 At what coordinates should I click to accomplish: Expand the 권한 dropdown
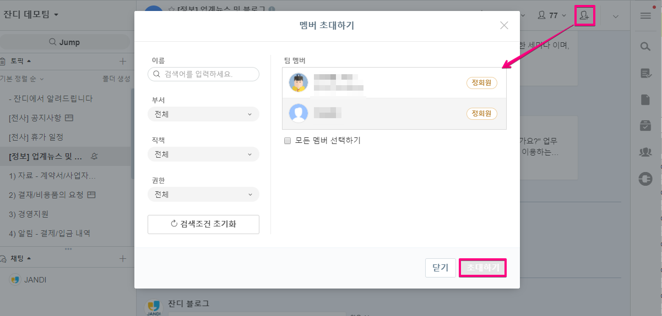203,195
